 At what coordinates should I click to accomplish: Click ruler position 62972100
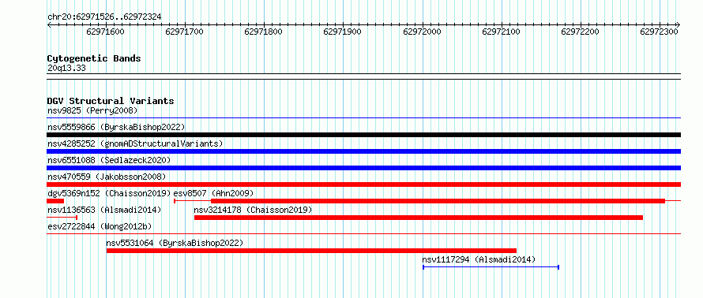pos(501,32)
